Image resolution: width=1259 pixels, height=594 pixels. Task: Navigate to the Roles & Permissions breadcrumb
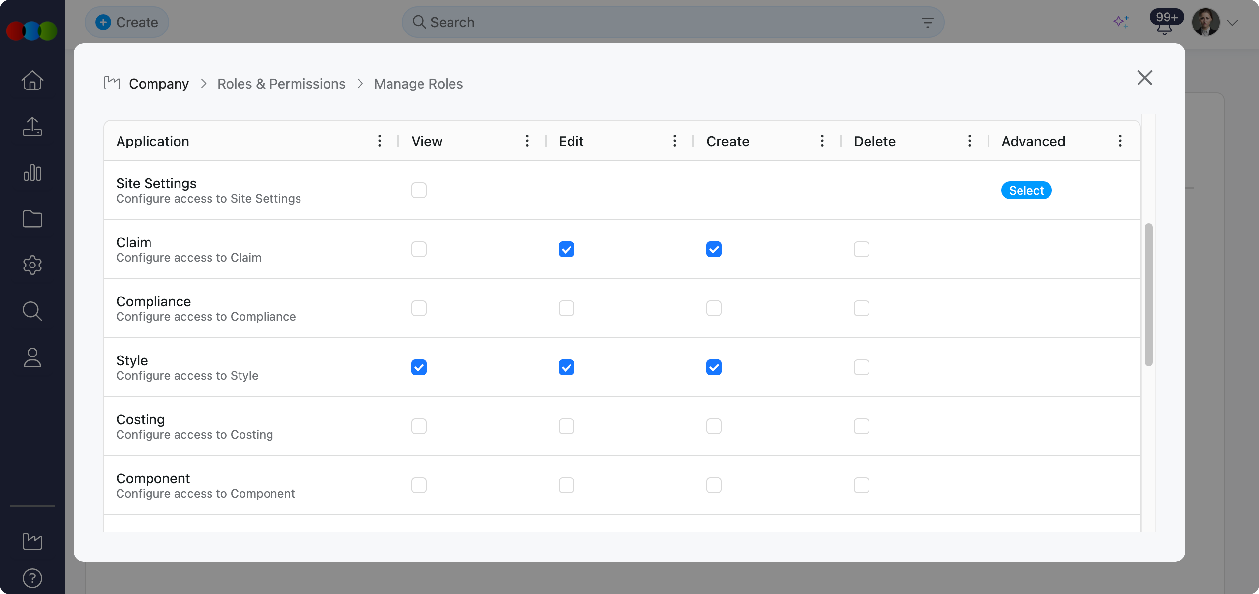click(281, 84)
